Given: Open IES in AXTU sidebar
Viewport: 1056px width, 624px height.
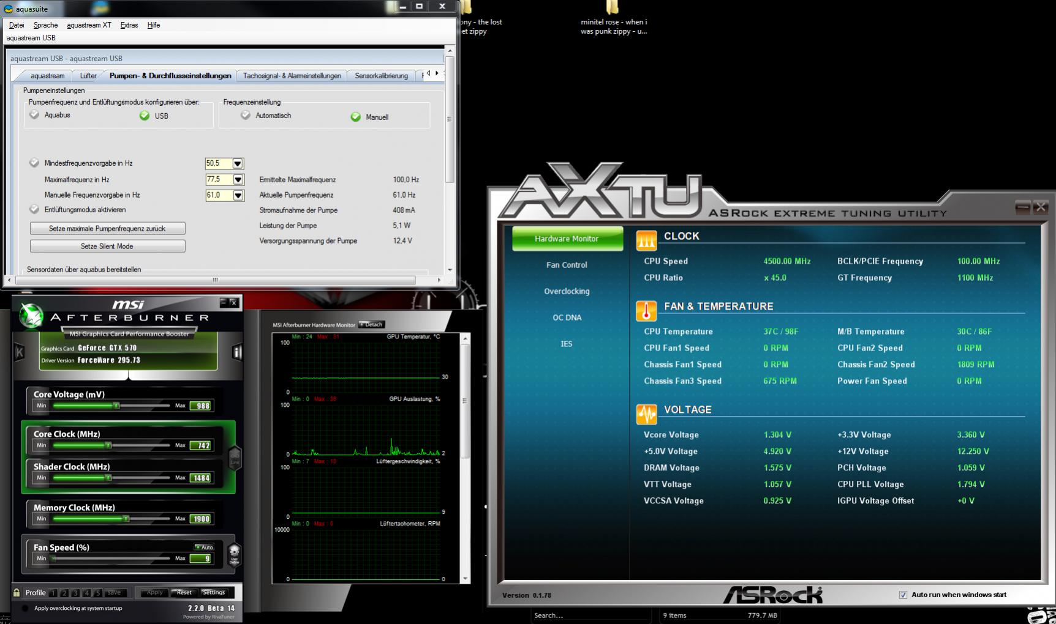Looking at the screenshot, I should [x=567, y=344].
